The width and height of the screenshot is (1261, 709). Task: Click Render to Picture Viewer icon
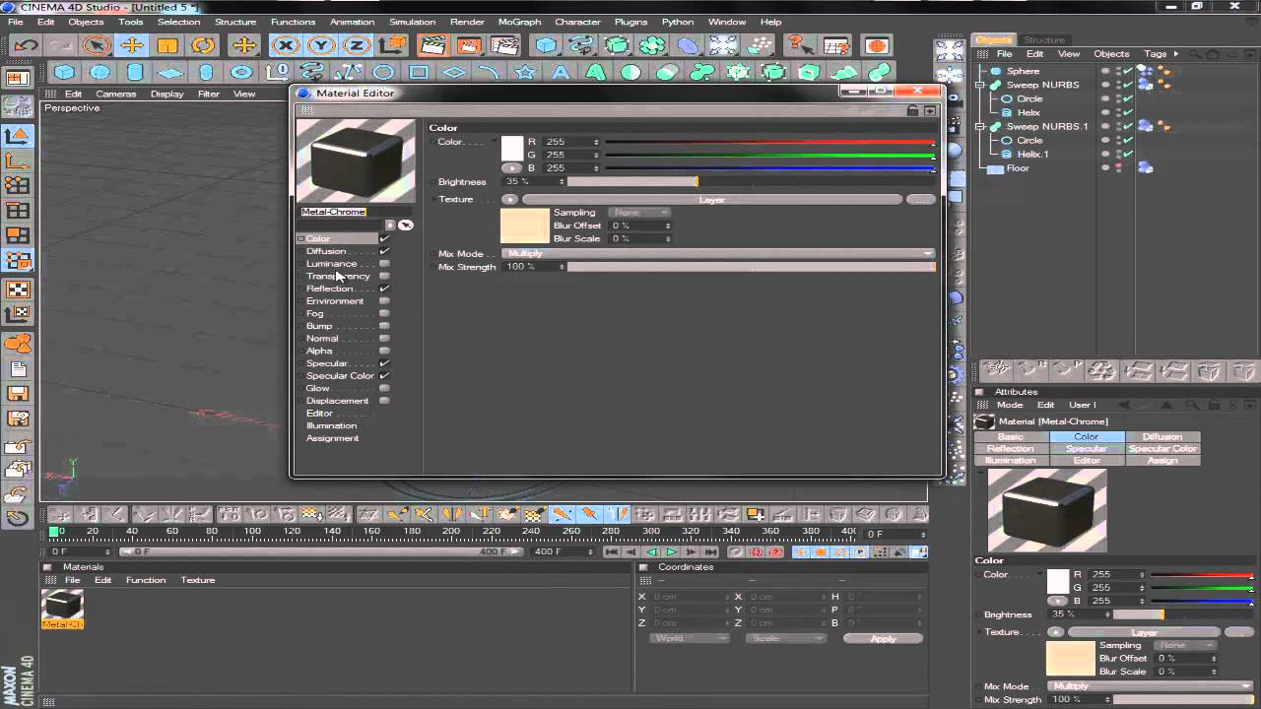coord(468,45)
